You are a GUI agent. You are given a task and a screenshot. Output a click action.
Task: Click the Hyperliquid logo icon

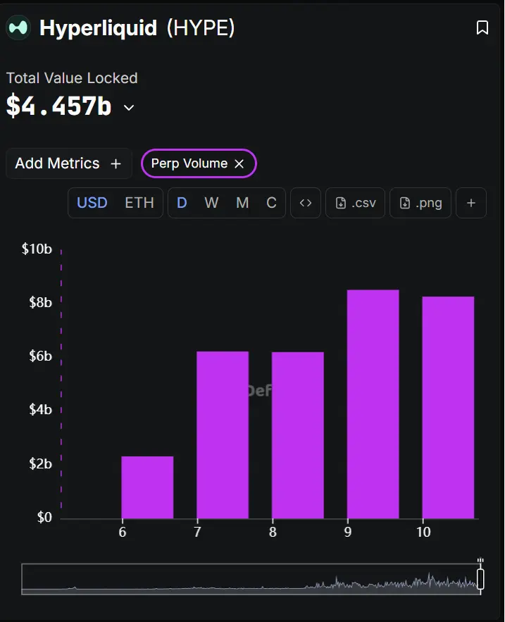[x=18, y=27]
